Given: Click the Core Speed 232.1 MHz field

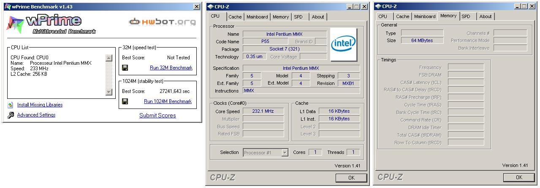Looking at the screenshot, I should pyautogui.click(x=263, y=111).
